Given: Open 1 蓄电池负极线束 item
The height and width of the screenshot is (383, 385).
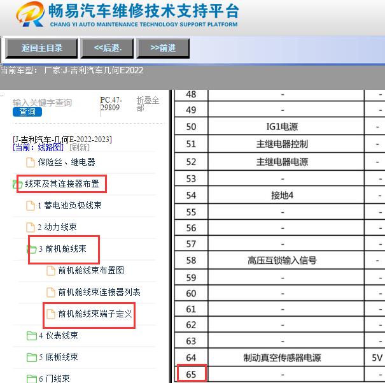Looking at the screenshot, I should [69, 205].
